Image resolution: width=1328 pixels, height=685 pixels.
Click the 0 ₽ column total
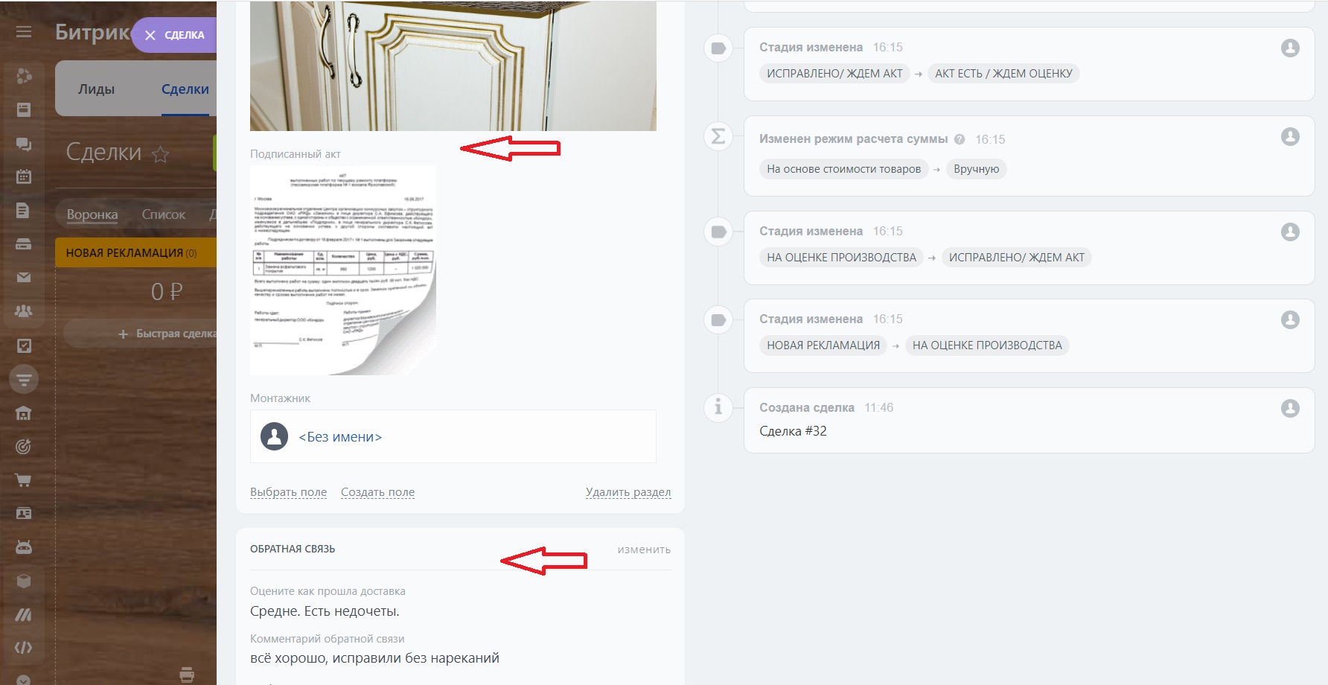(167, 291)
